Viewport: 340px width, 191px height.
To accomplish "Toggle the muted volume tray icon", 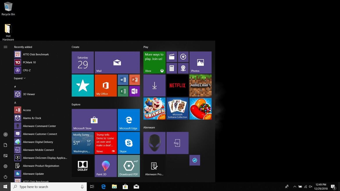I will (x=311, y=186).
